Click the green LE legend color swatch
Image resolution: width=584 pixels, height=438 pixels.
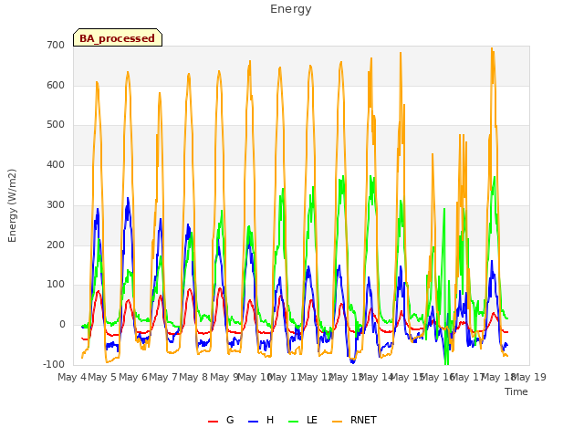coord(294,422)
